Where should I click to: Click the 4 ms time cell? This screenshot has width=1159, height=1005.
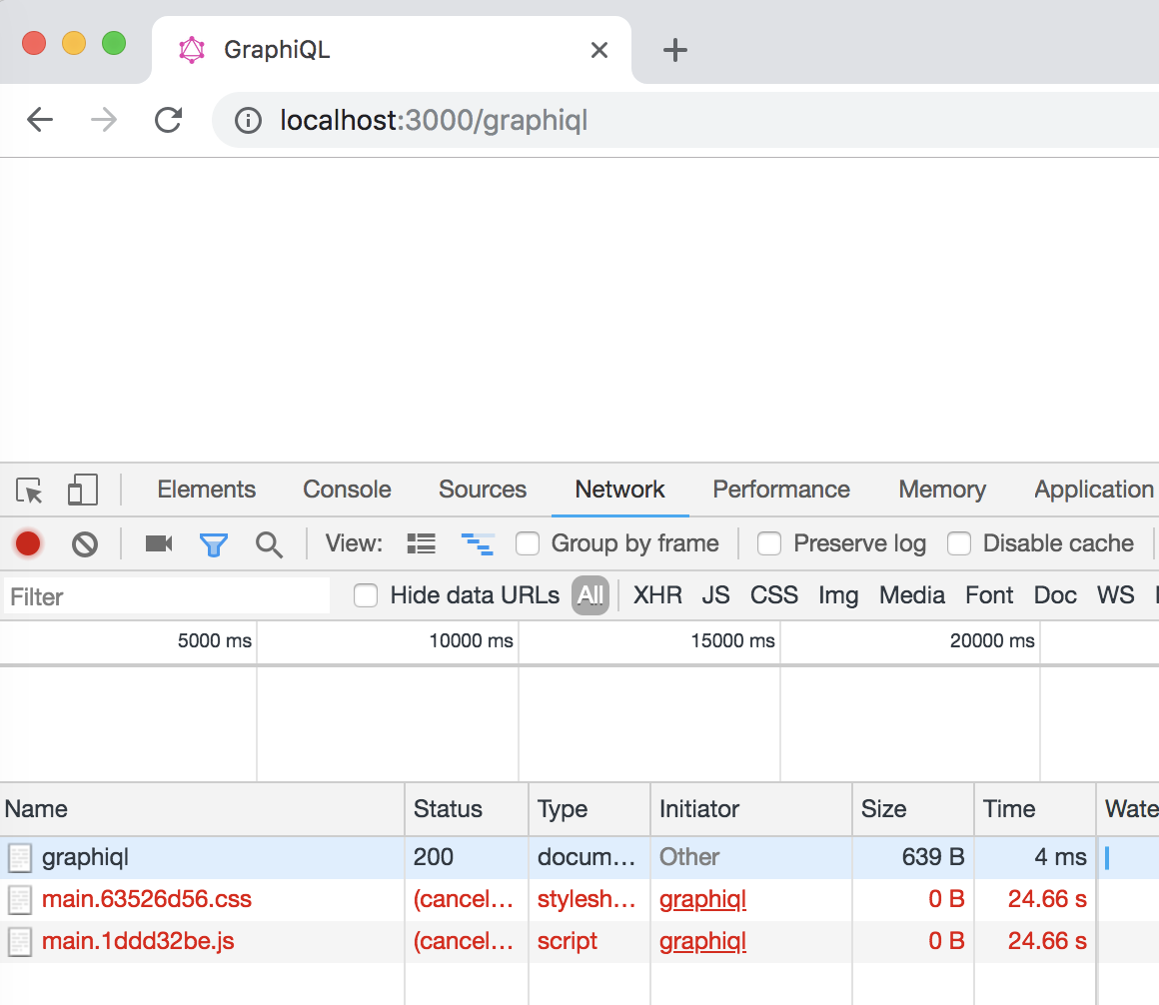coord(1060,857)
